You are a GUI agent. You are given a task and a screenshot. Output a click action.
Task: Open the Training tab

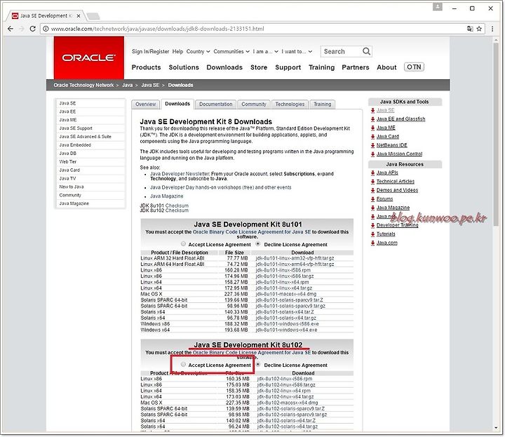(x=323, y=105)
